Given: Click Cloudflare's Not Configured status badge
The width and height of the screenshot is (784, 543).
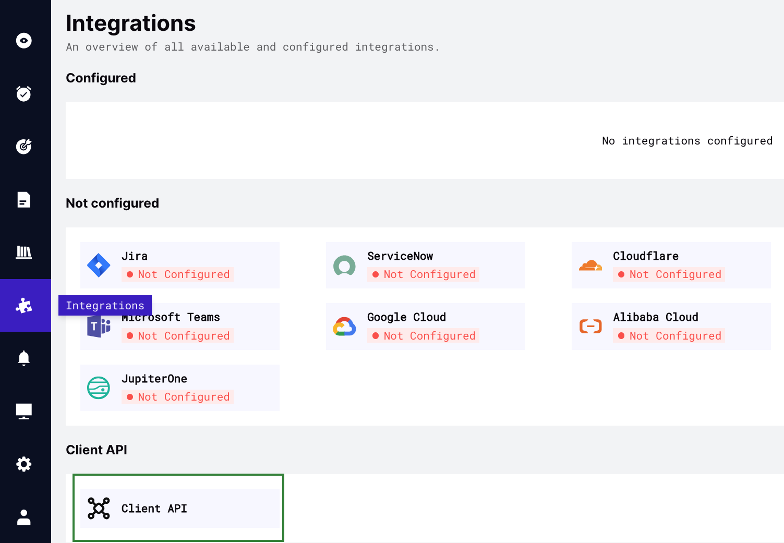Looking at the screenshot, I should coord(669,274).
